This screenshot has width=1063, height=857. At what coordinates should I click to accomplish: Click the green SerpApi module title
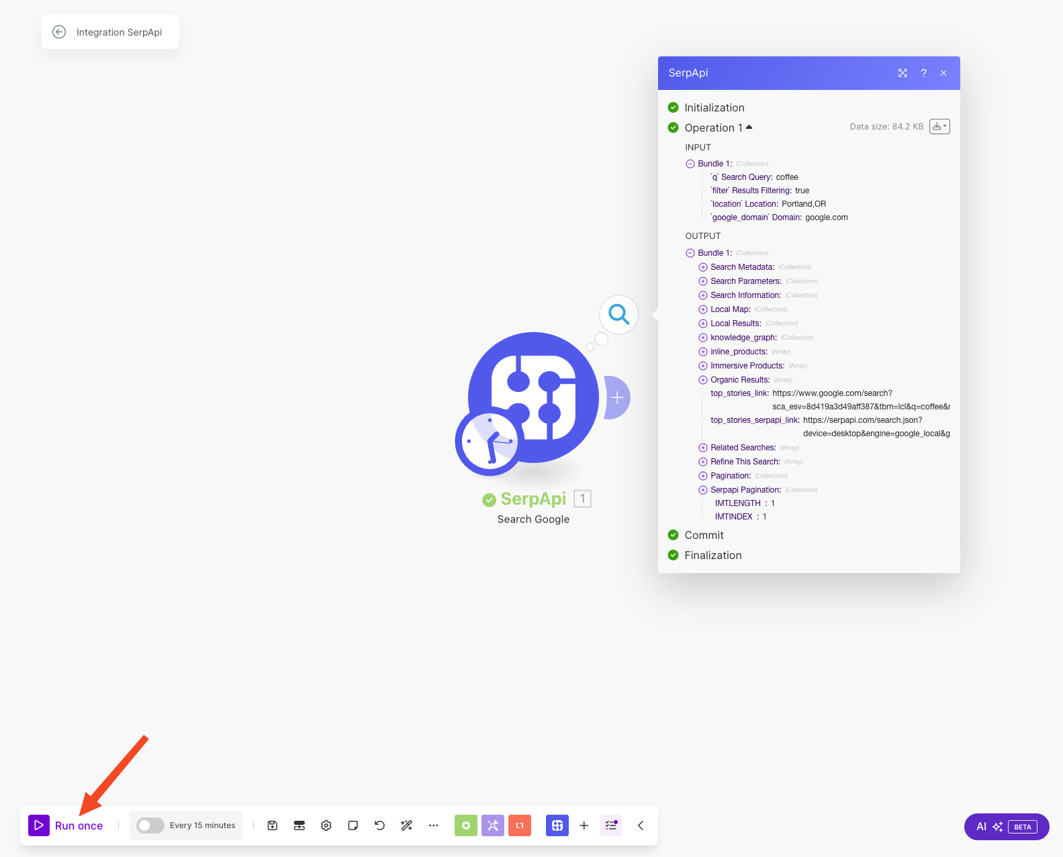533,499
